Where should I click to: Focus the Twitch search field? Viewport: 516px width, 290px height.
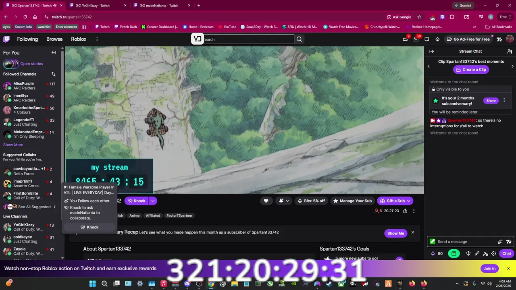pyautogui.click(x=248, y=39)
